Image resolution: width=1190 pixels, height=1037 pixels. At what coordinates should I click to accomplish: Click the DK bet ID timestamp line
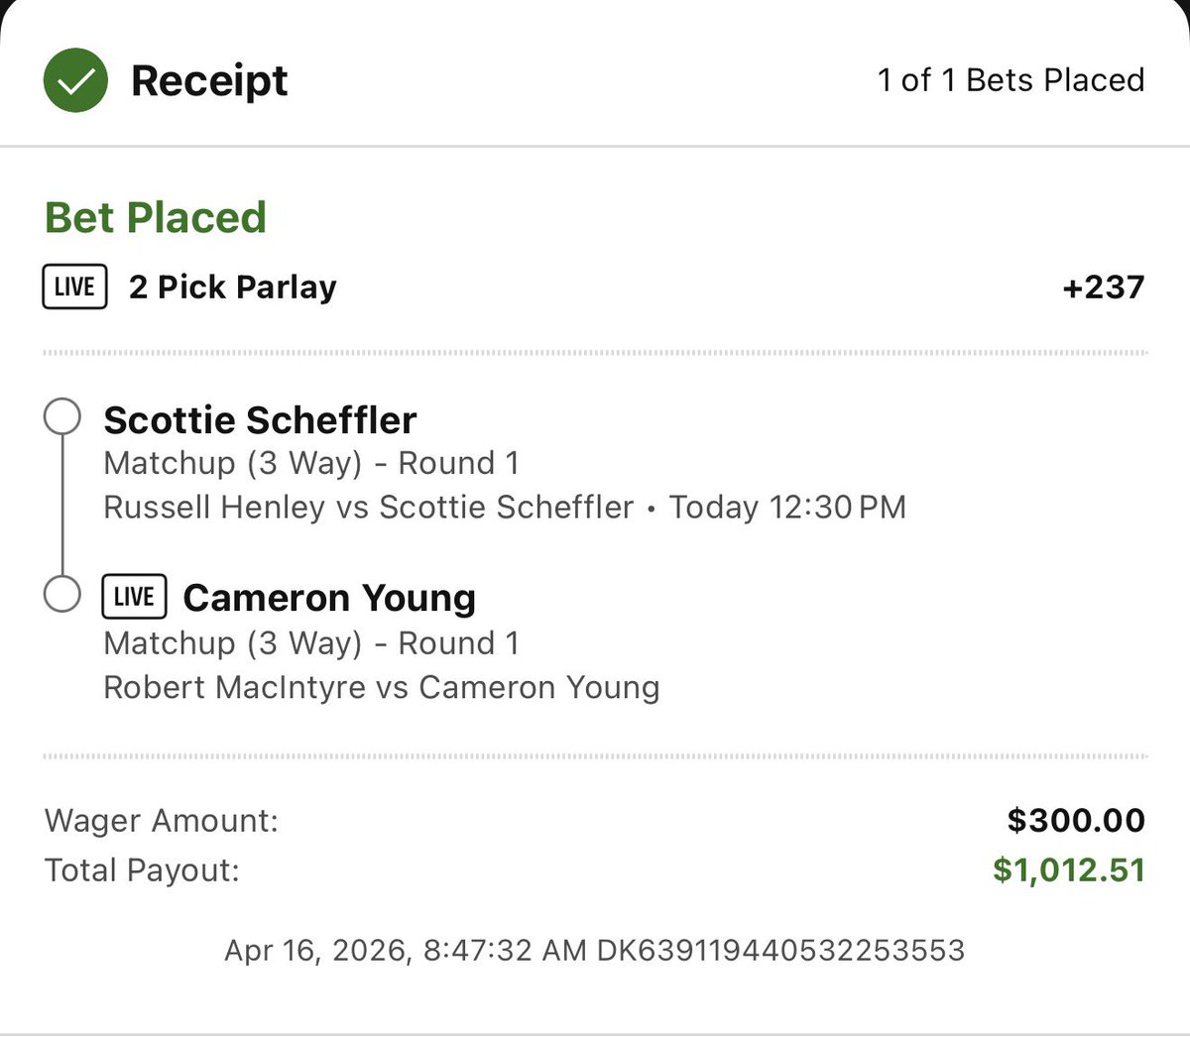point(594,950)
